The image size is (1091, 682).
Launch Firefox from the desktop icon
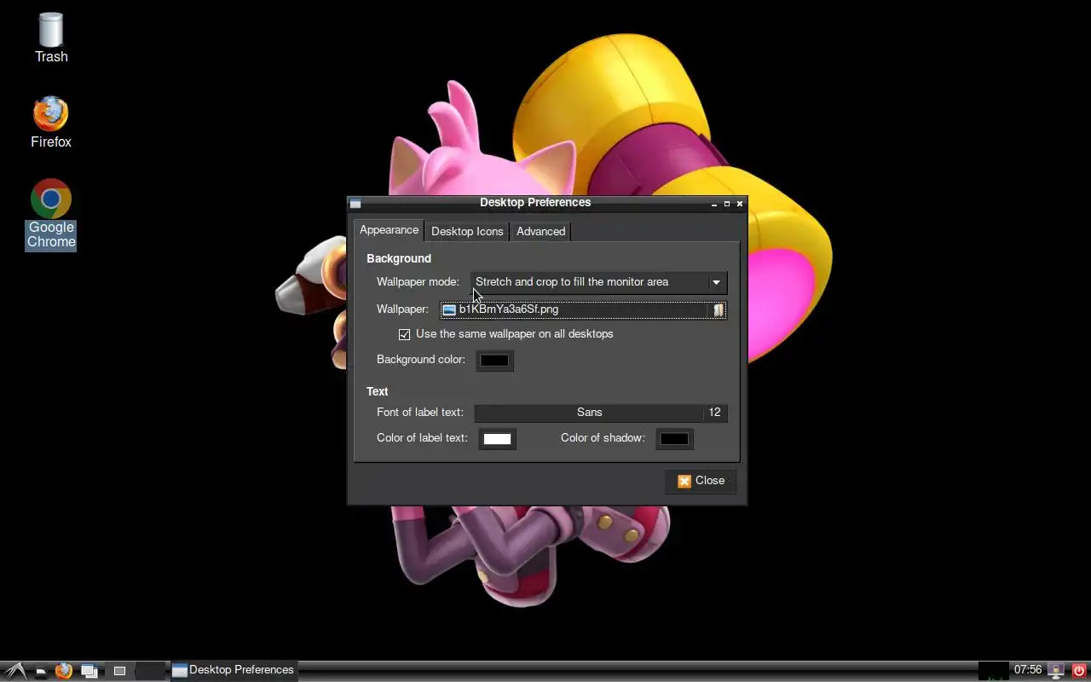pos(51,123)
